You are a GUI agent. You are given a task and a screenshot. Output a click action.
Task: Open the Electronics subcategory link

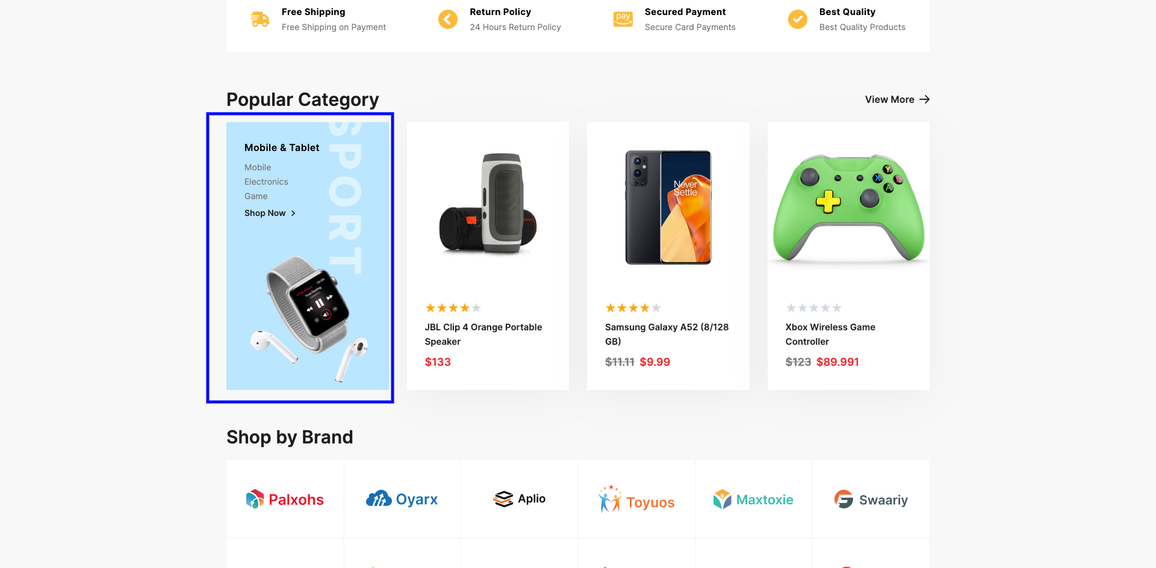coord(266,182)
